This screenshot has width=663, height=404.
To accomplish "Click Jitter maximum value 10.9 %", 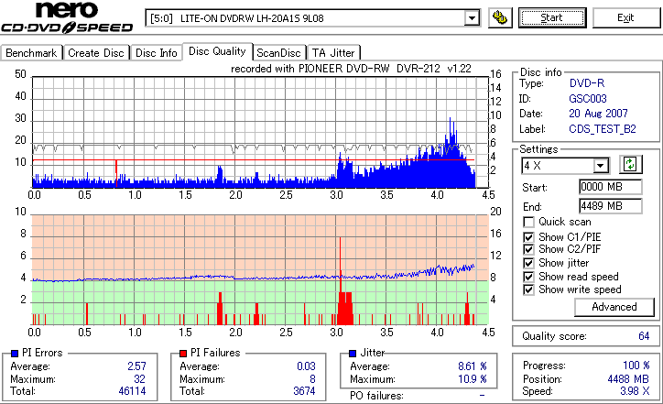I will [x=473, y=379].
